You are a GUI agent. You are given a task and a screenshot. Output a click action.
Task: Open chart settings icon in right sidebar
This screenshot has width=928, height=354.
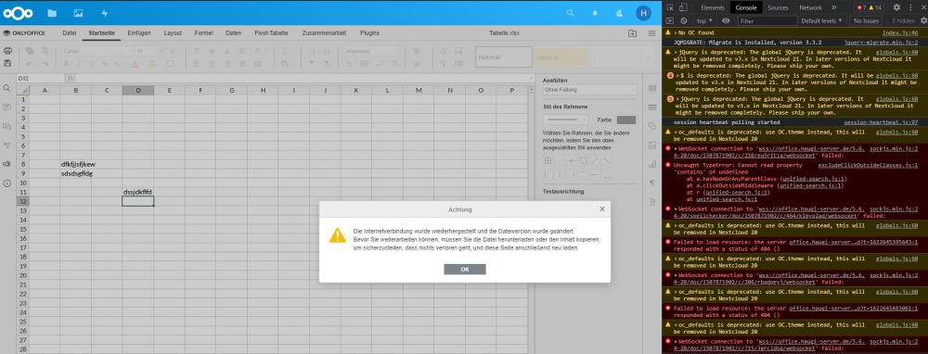(x=652, y=164)
